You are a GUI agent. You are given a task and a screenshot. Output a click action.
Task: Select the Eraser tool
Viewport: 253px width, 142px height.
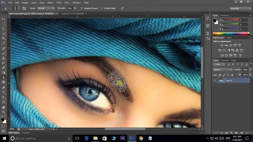[4, 68]
